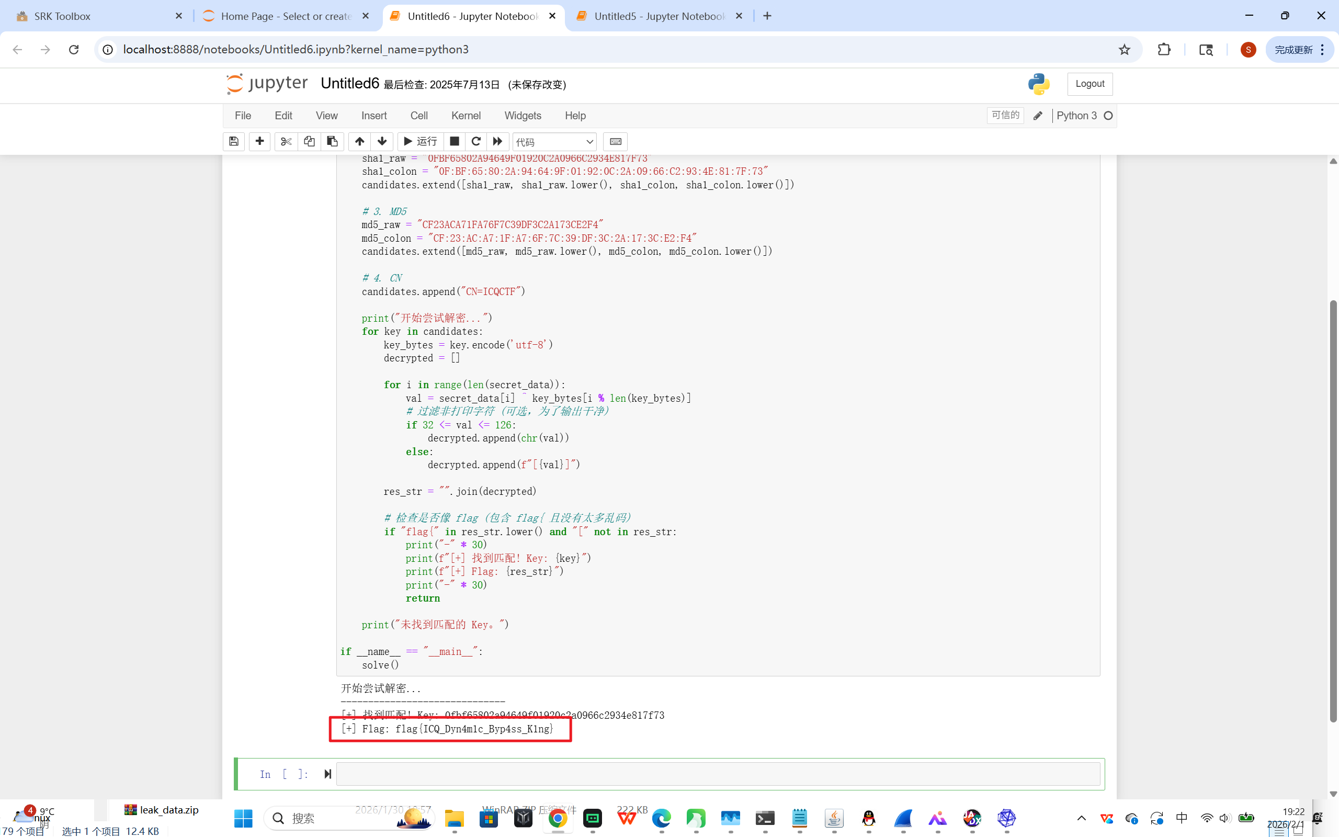The height and width of the screenshot is (837, 1339).
Task: Open Chrome three-dot menu next to 完成更新
Action: [x=1322, y=50]
